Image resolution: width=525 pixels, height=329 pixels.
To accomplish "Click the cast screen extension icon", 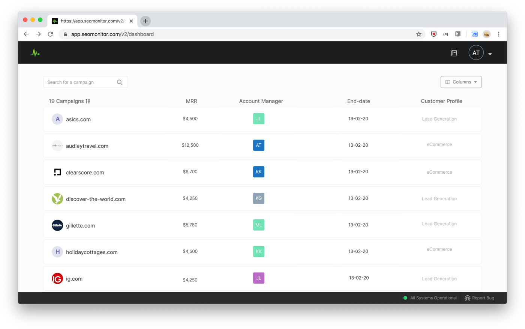I will coord(474,34).
